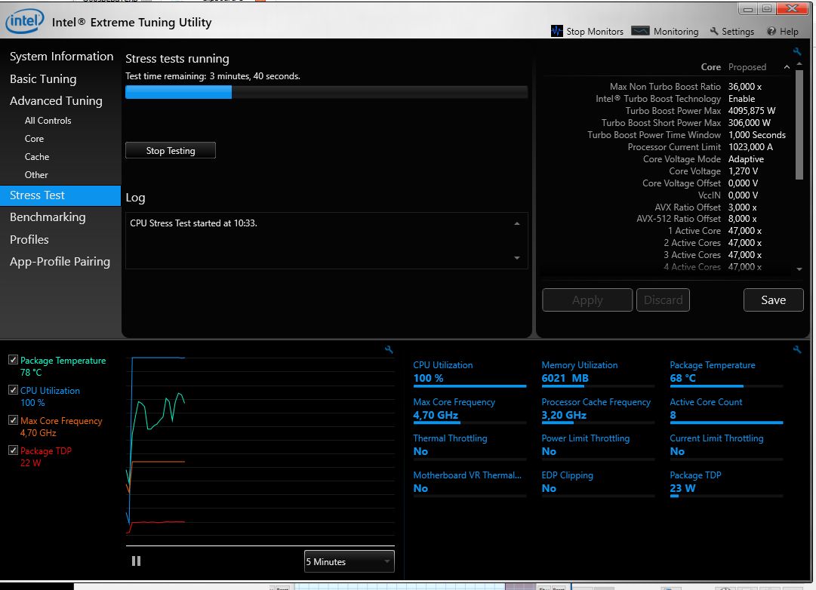Select All Controls under Advanced Tuning
This screenshot has height=590, width=816.
pyautogui.click(x=48, y=121)
